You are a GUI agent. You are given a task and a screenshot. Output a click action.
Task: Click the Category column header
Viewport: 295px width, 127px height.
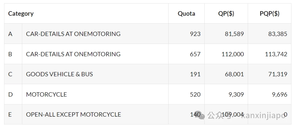pos(21,14)
